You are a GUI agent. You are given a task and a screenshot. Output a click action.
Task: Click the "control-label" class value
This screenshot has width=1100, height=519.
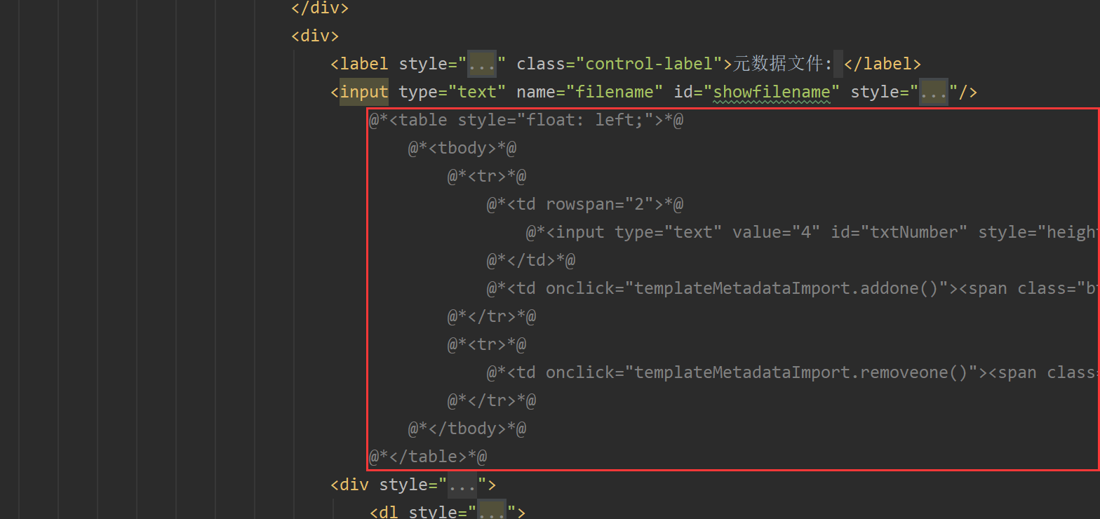(649, 64)
